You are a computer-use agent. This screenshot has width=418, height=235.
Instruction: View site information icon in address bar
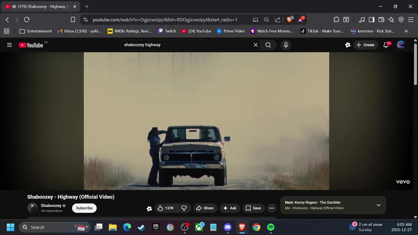click(86, 20)
